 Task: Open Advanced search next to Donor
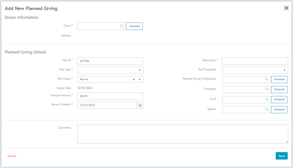(x=134, y=26)
